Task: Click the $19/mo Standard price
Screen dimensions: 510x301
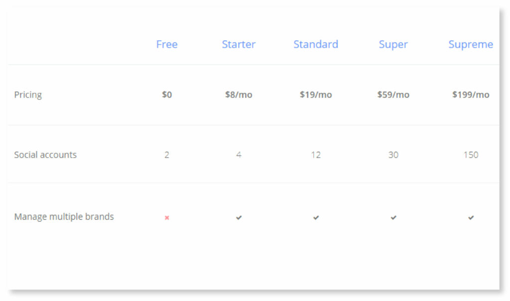Action: (316, 95)
